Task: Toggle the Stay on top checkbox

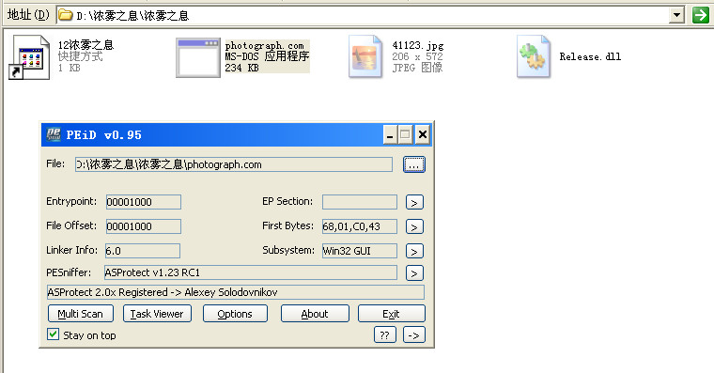Action: pyautogui.click(x=53, y=334)
